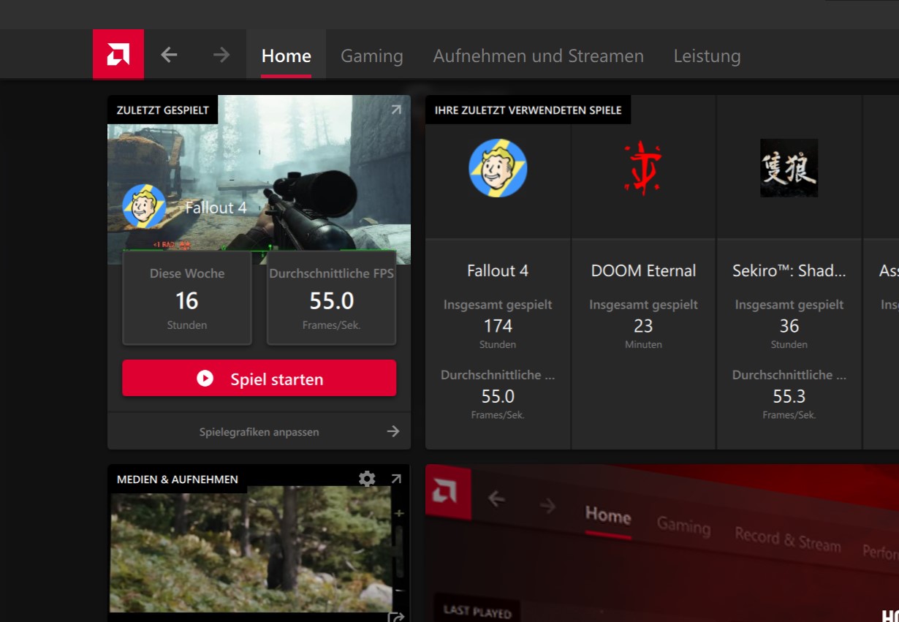Click the Sekiro™: Shad... title

(789, 270)
